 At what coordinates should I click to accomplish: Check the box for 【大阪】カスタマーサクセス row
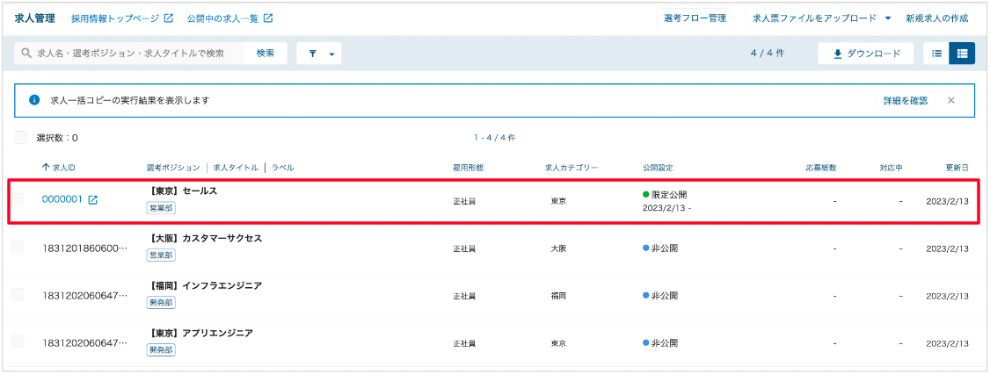[18, 248]
